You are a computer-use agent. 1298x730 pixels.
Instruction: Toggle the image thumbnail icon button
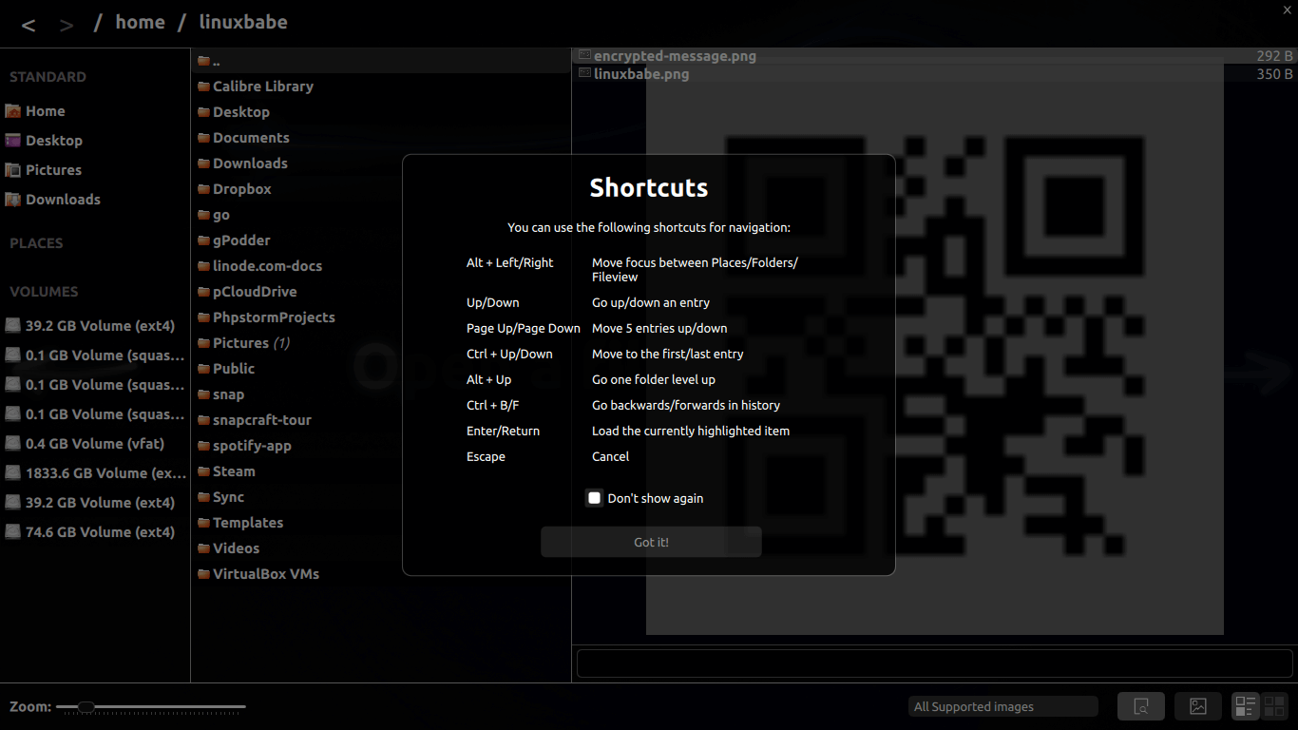1198,706
